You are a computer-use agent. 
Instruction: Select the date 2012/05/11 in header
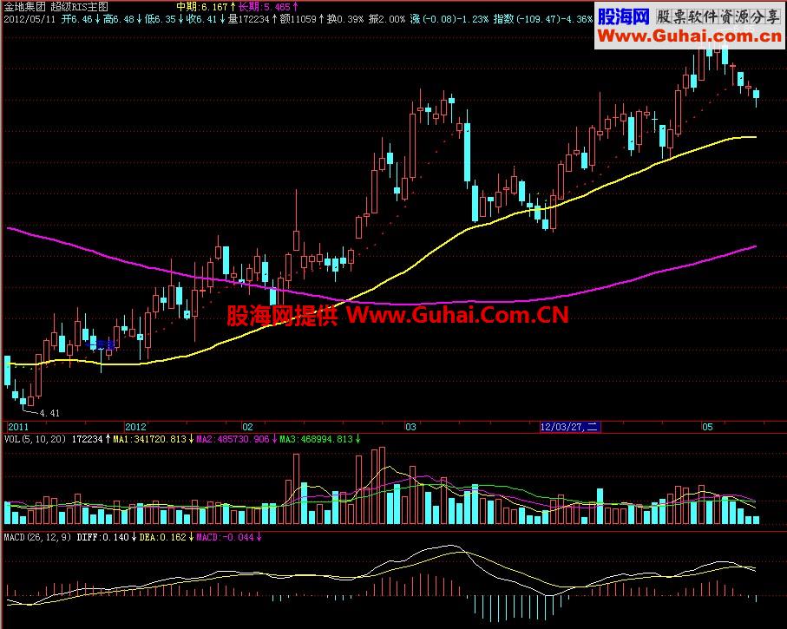click(30, 20)
